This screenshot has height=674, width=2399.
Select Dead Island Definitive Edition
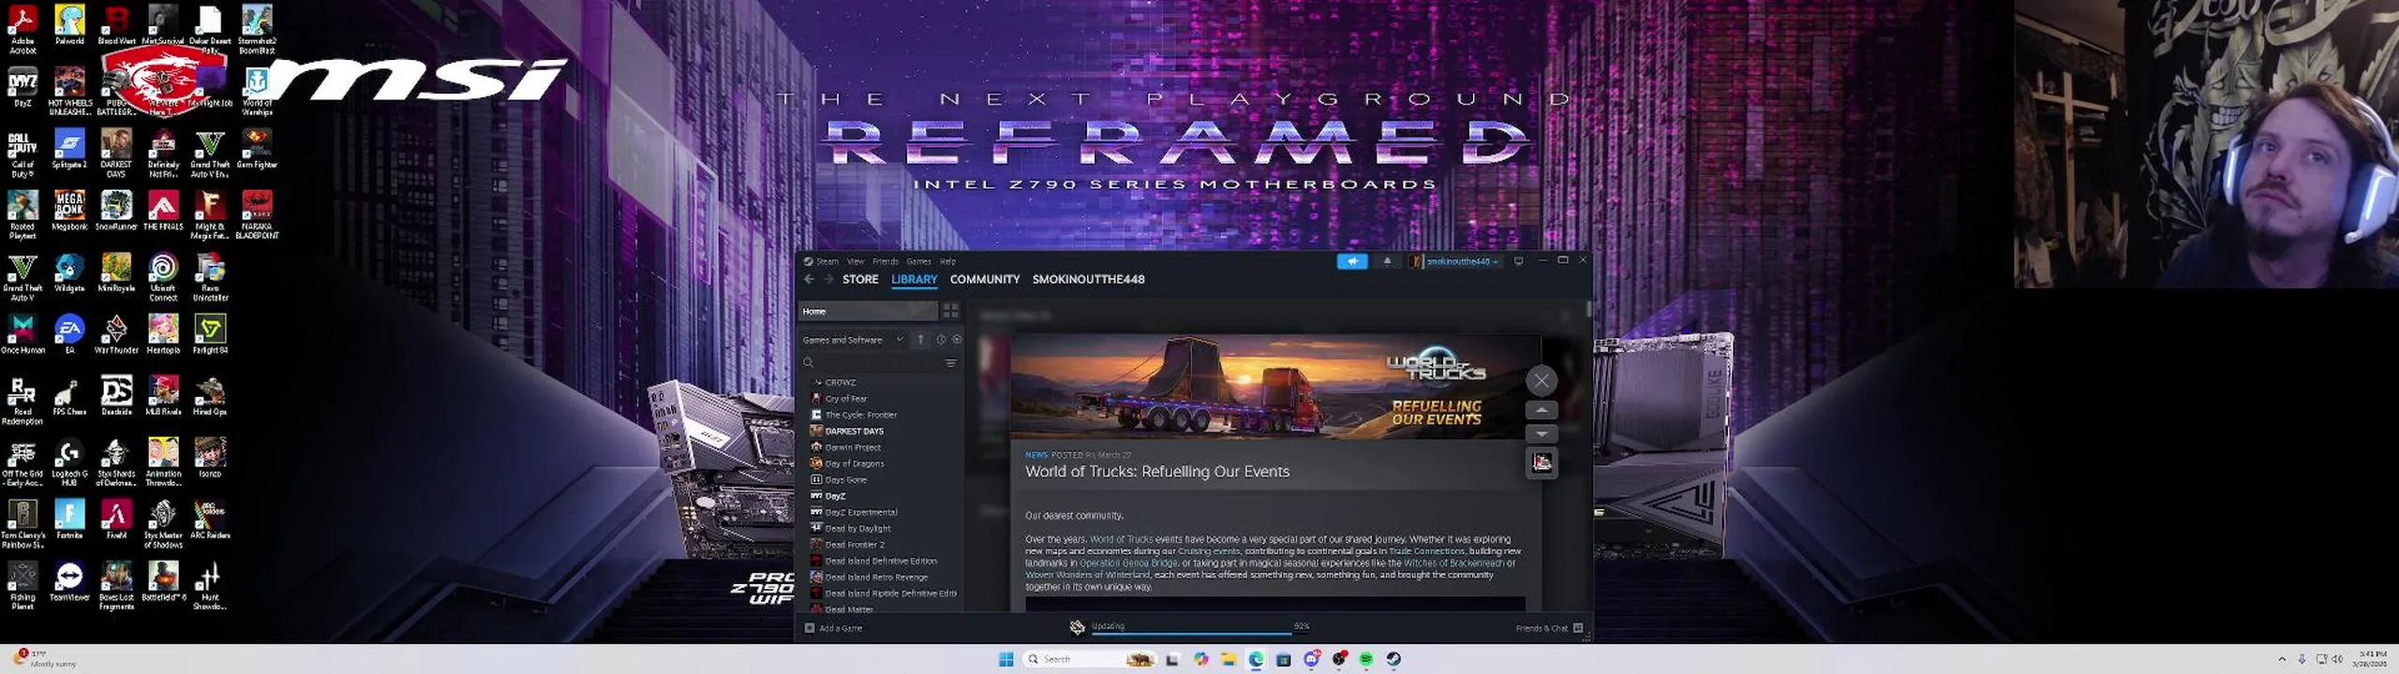click(x=881, y=561)
